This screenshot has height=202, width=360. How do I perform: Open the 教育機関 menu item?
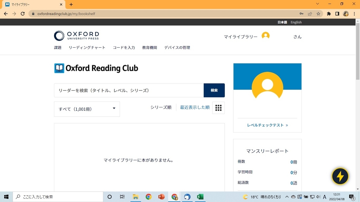point(150,48)
